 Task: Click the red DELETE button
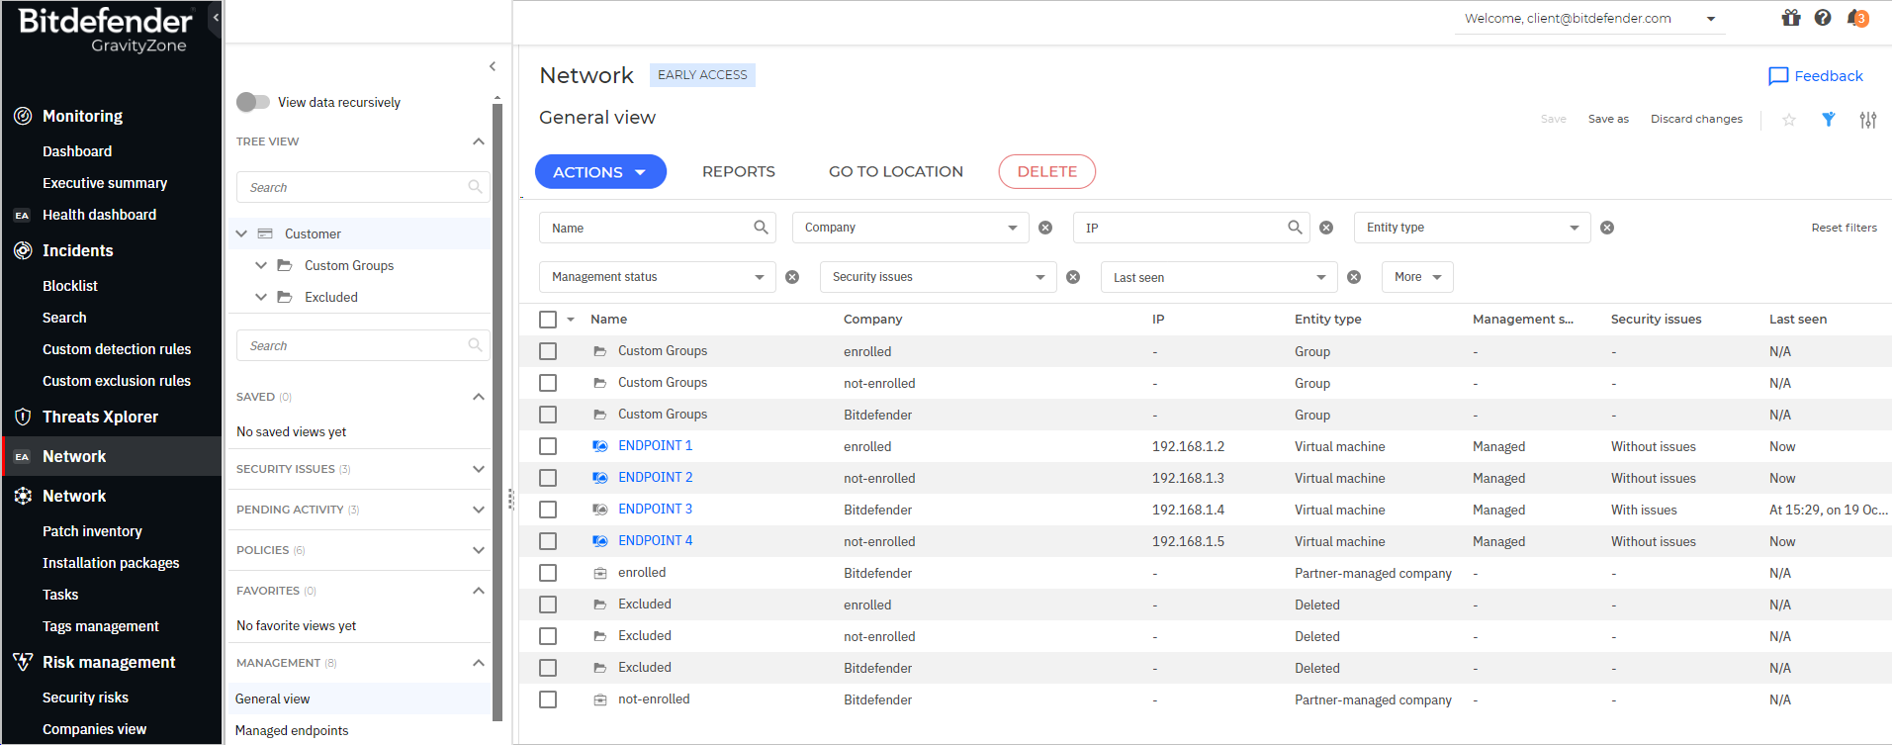[1047, 172]
